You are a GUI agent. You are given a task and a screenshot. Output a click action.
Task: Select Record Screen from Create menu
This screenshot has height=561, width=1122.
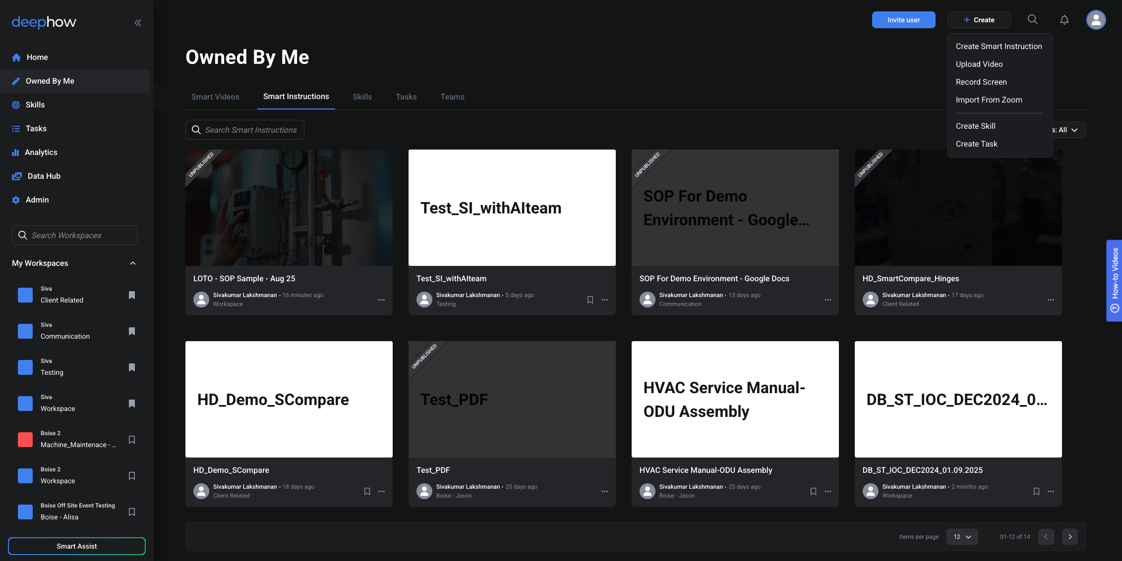(981, 82)
